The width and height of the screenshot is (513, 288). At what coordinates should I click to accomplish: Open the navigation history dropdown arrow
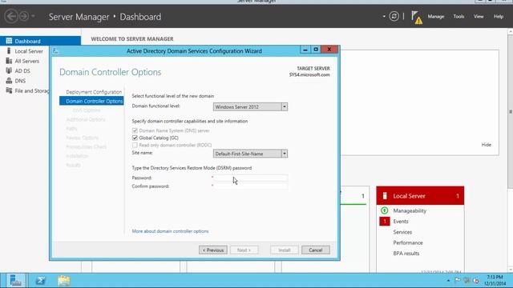tap(33, 16)
